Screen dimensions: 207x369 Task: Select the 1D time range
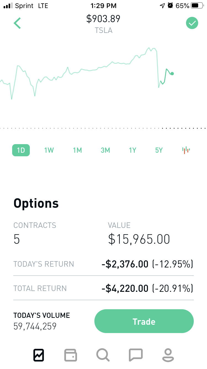pyautogui.click(x=21, y=150)
